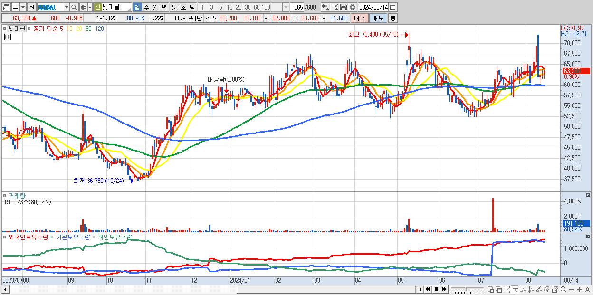Click the 전 button in toolbar
Screen dimensions: 593x295
pos(31,7)
